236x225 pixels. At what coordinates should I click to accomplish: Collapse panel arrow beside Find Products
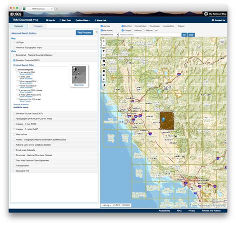click(97, 32)
